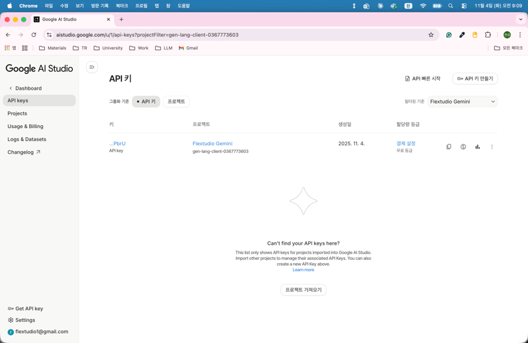Go back to Dashboard in sidebar
Image resolution: width=528 pixels, height=343 pixels.
point(25,88)
